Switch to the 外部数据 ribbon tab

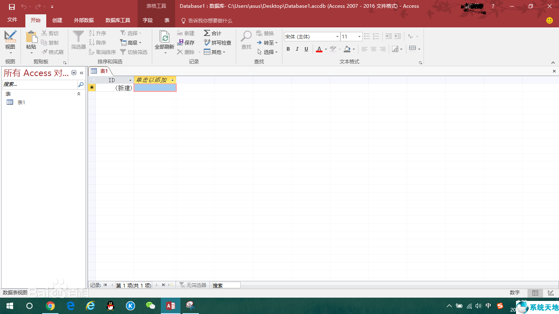tap(84, 20)
